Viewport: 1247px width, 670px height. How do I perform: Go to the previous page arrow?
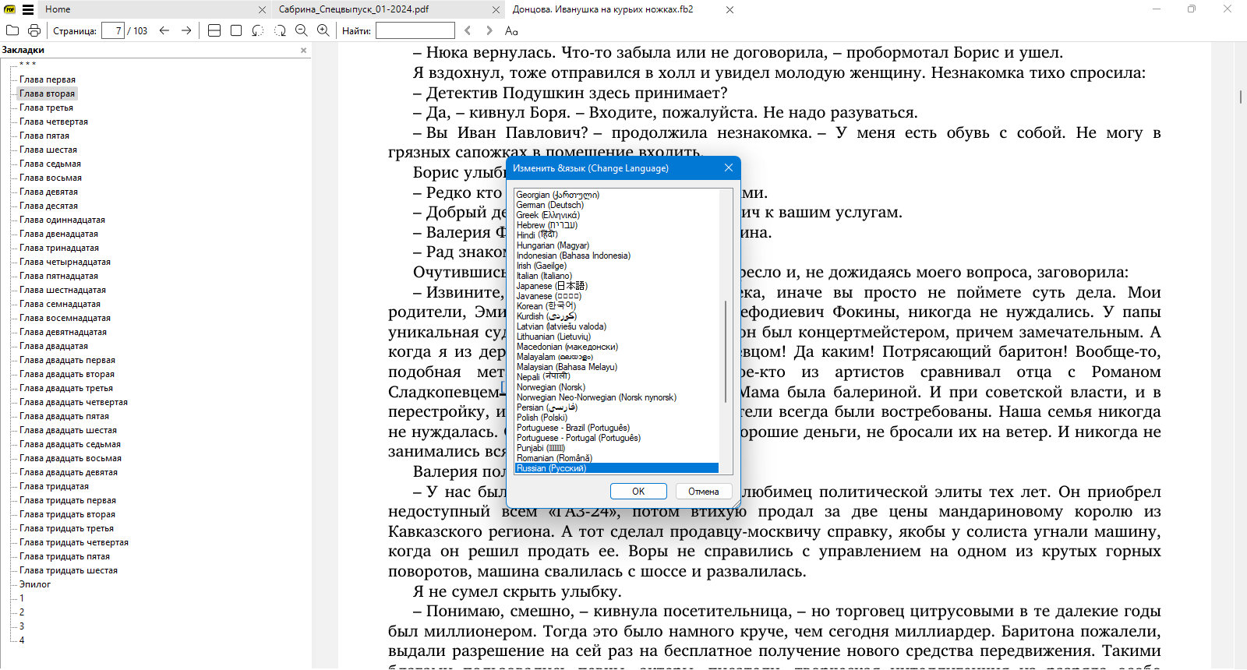[x=164, y=30]
